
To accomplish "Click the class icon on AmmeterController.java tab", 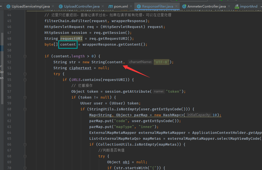I will (184, 6).
